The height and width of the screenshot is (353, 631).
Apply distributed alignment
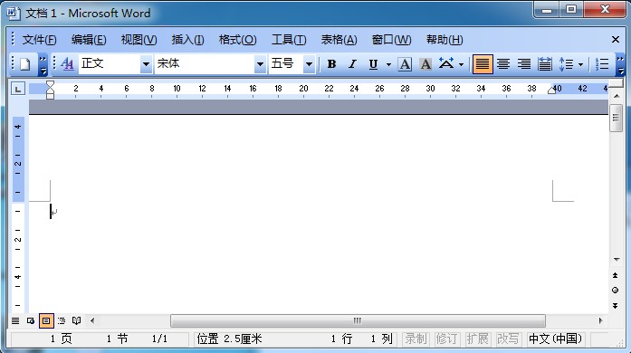(x=545, y=64)
